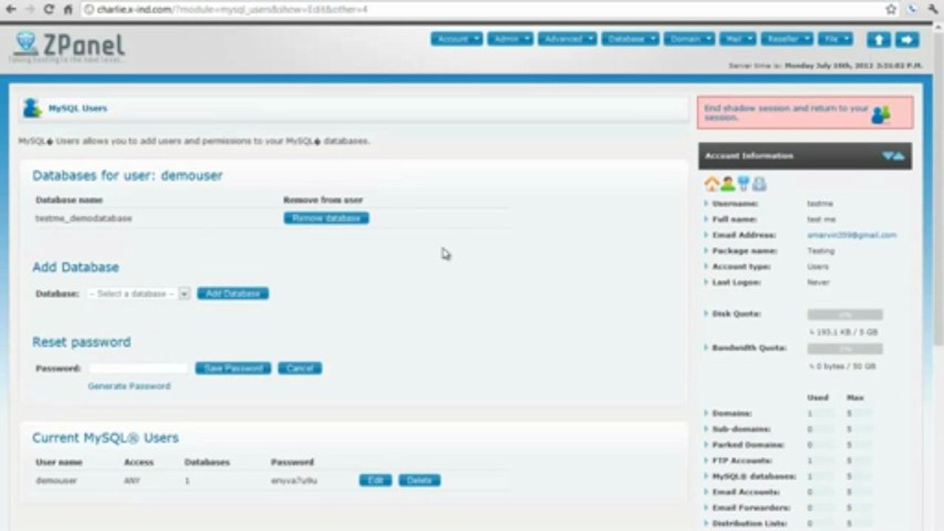Click browser forward arrow
944x531 pixels.
[x=30, y=10]
